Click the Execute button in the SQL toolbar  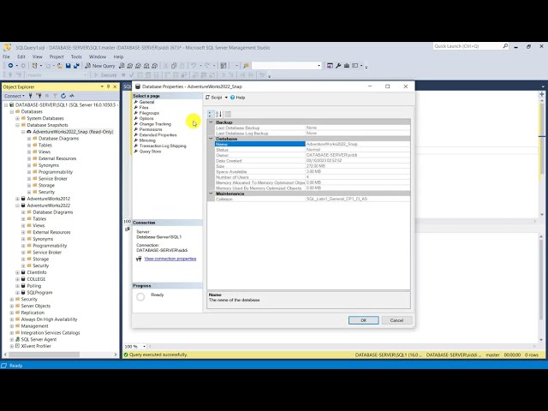105,75
